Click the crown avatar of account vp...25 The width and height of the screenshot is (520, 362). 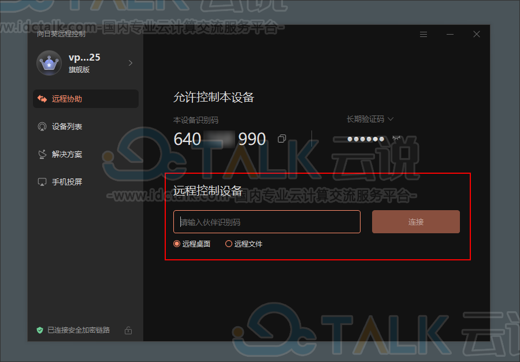[x=49, y=63]
